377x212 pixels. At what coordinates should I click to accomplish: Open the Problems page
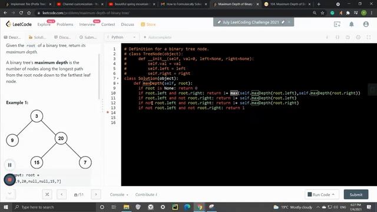65,24
